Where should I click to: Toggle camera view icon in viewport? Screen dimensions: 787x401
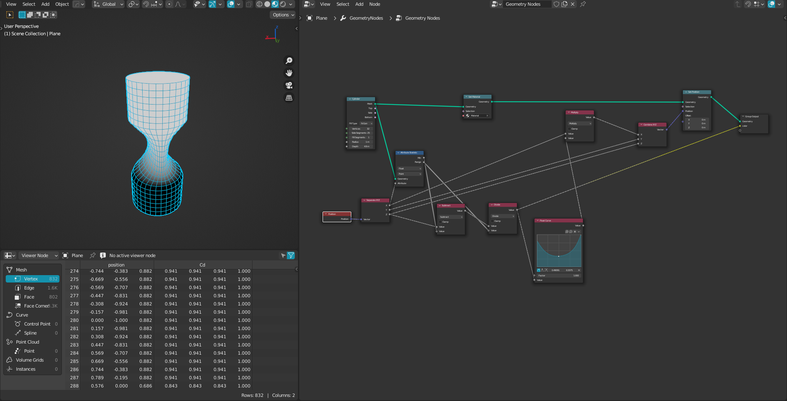point(289,85)
